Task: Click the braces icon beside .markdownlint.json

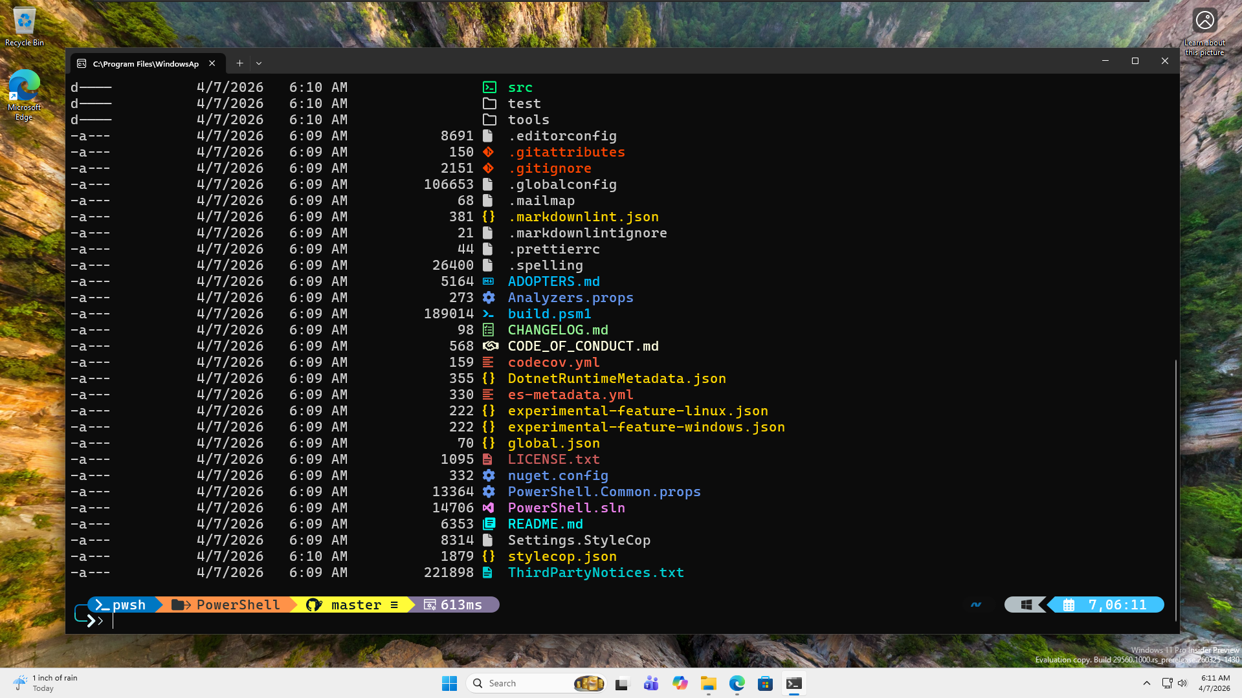Action: tap(489, 217)
